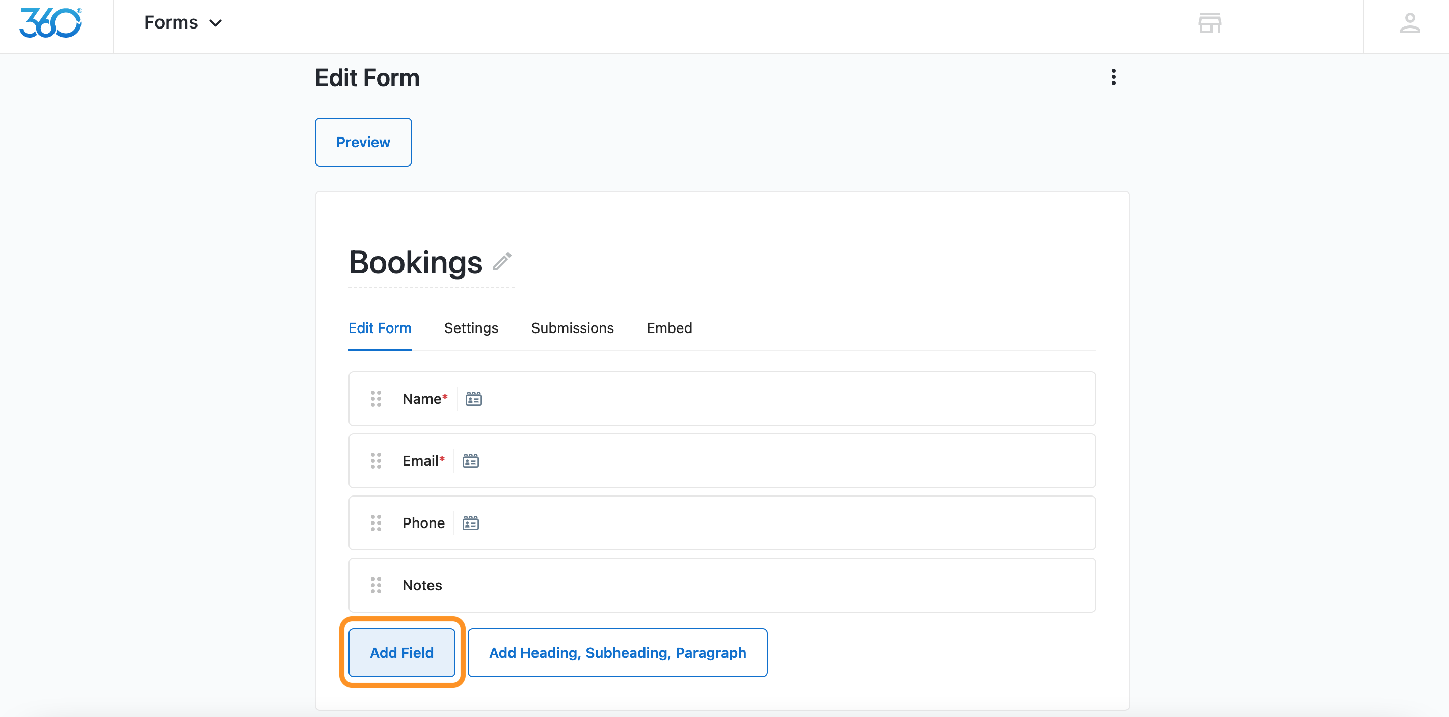Expand the Forms dropdown menu
This screenshot has height=717, width=1449.
(x=183, y=23)
